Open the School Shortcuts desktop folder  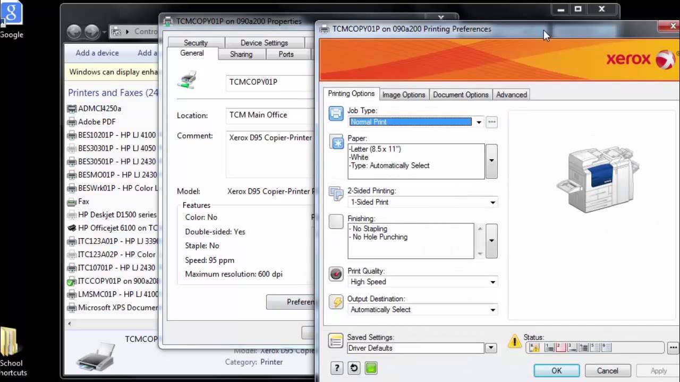tap(12, 351)
